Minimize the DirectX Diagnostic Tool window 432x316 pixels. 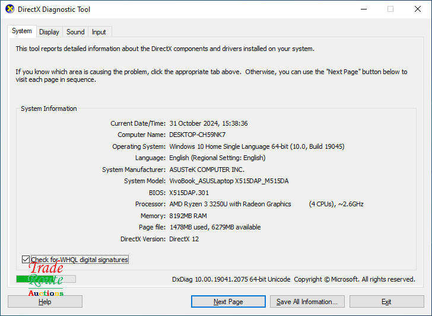click(x=363, y=9)
